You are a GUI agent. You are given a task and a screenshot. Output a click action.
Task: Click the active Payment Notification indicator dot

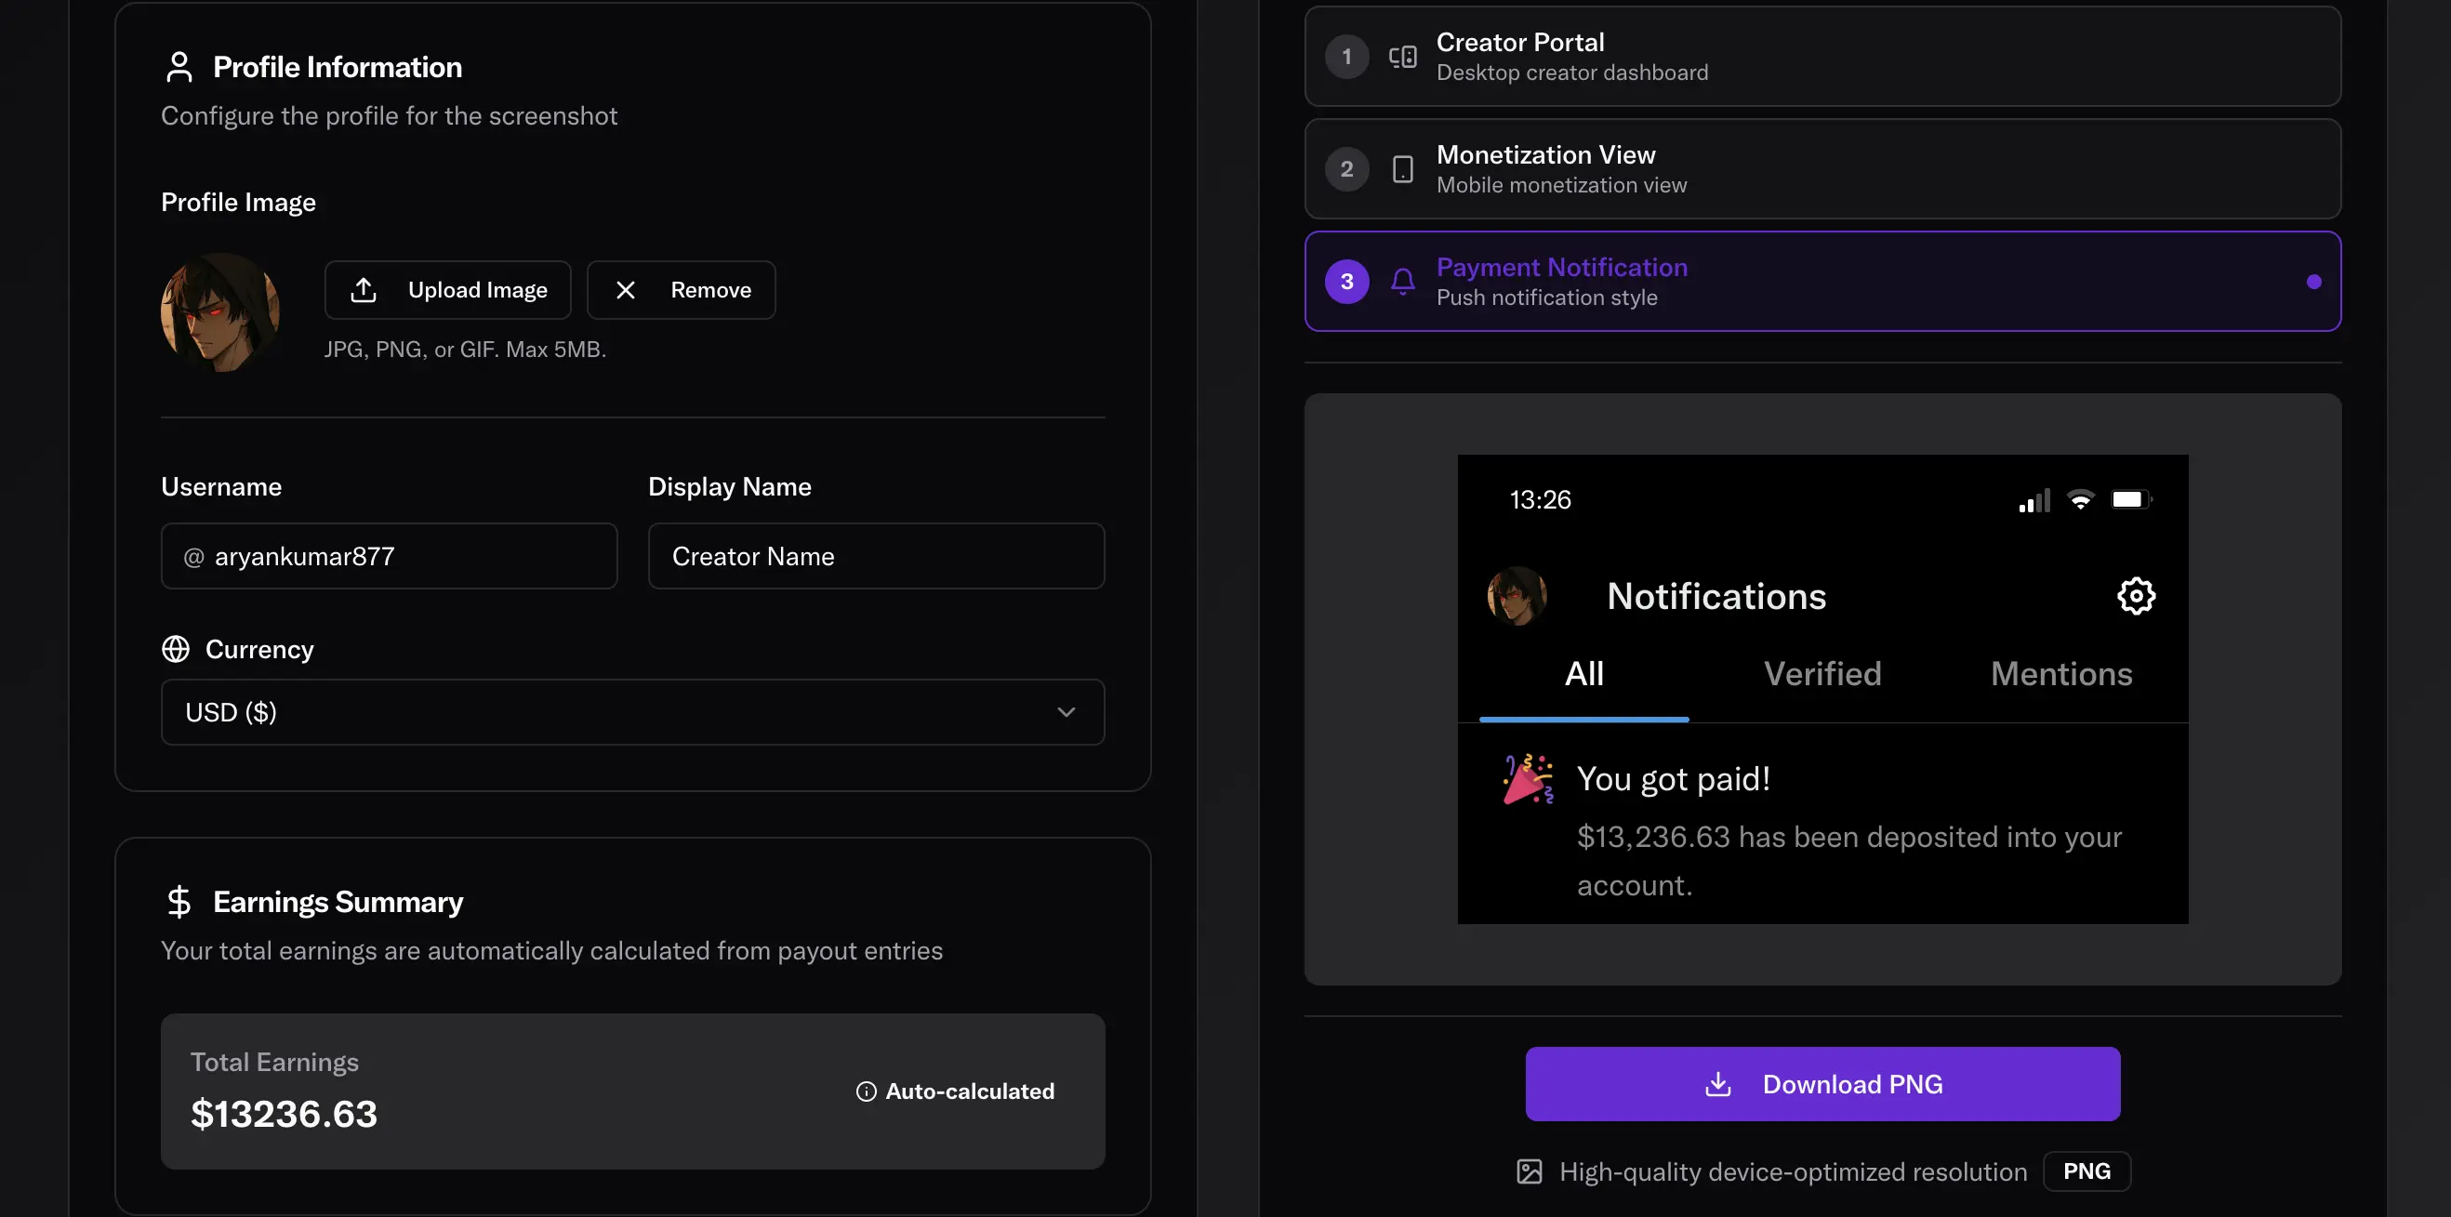pos(2314,282)
